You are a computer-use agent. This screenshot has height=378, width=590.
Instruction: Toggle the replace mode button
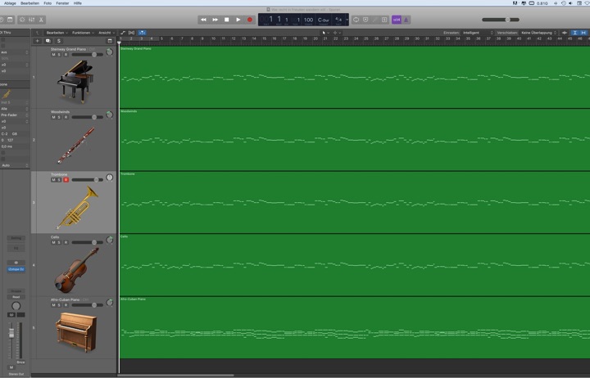tap(365, 20)
